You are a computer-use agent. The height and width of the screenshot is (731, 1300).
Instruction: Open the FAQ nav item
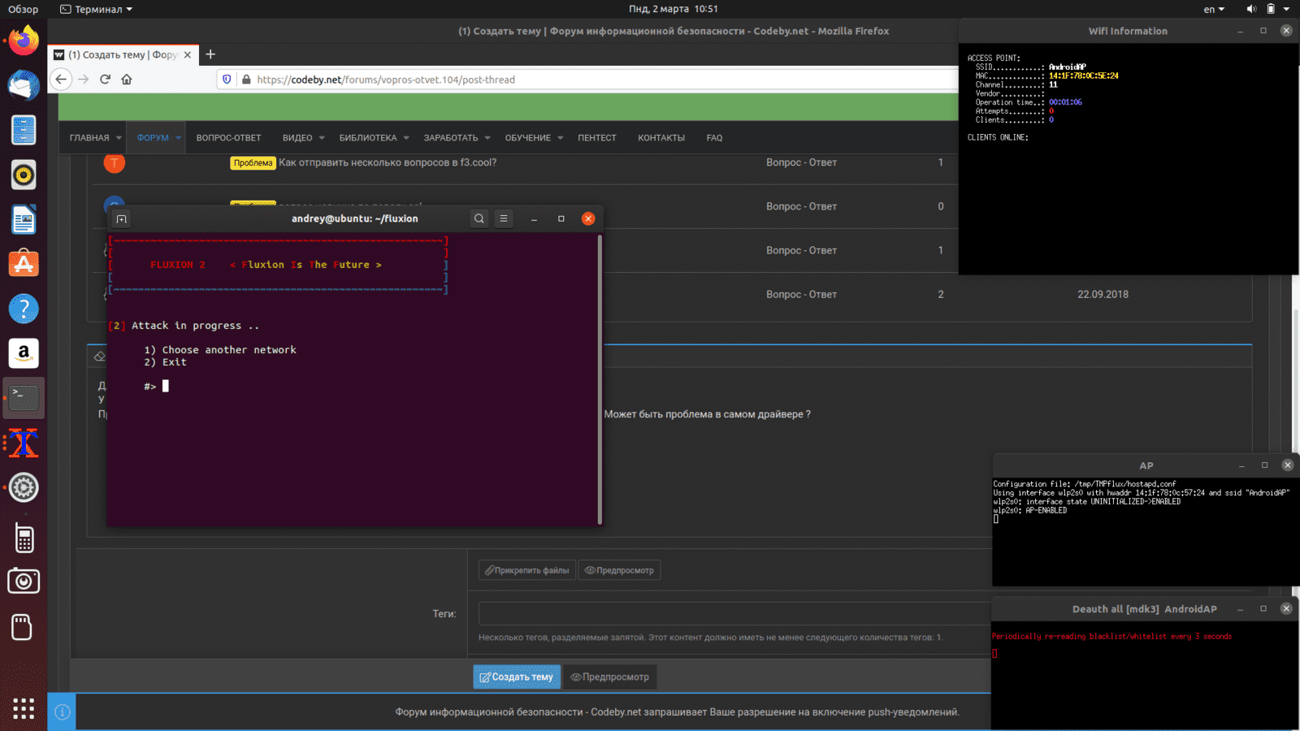pos(714,138)
